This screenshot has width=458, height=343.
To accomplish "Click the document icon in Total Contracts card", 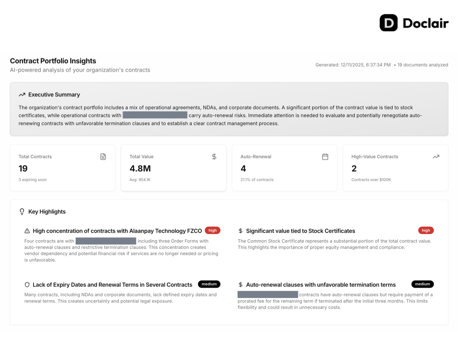I will point(103,157).
